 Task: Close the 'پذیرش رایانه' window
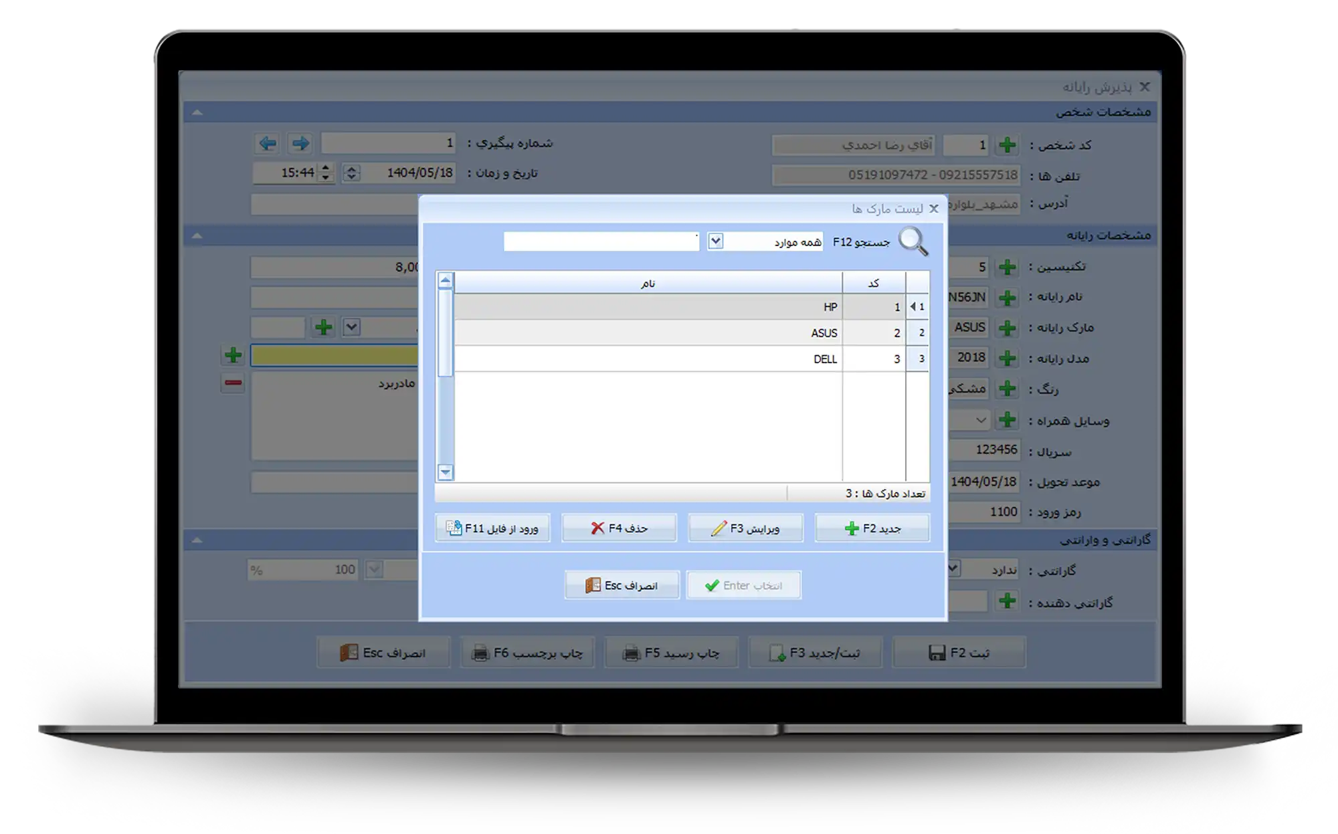point(1145,87)
